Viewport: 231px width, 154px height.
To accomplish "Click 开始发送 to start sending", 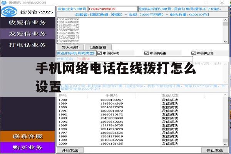I will tap(70, 150).
